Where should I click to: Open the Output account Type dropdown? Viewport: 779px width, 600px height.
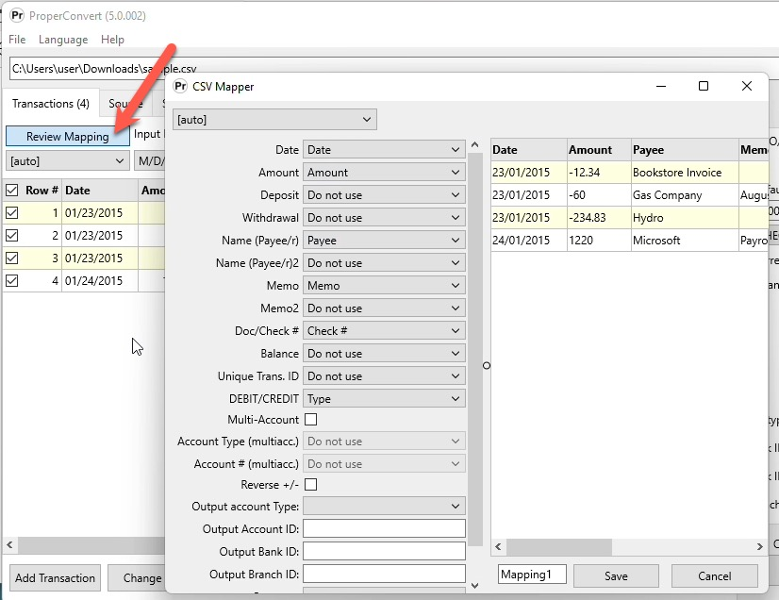[x=384, y=507]
